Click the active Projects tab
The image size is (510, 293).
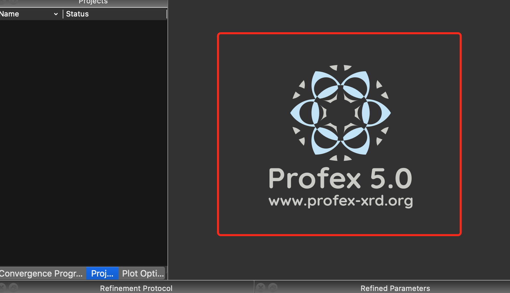point(102,273)
